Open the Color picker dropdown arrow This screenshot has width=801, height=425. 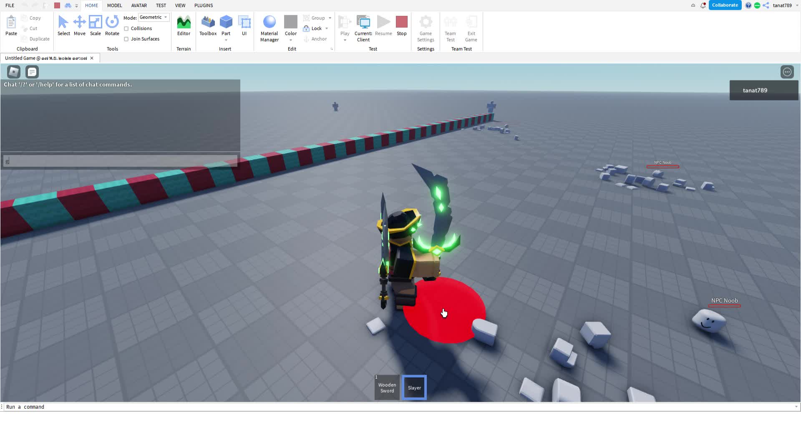pos(291,40)
